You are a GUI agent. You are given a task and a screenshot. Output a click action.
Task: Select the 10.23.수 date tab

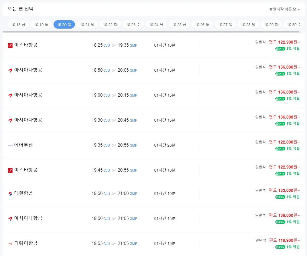(133, 24)
